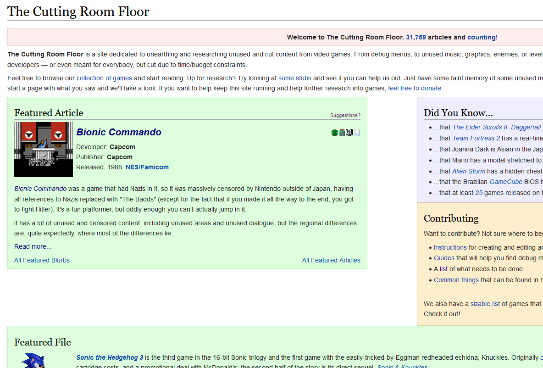Click the 'sizable list' link

pos(485,304)
